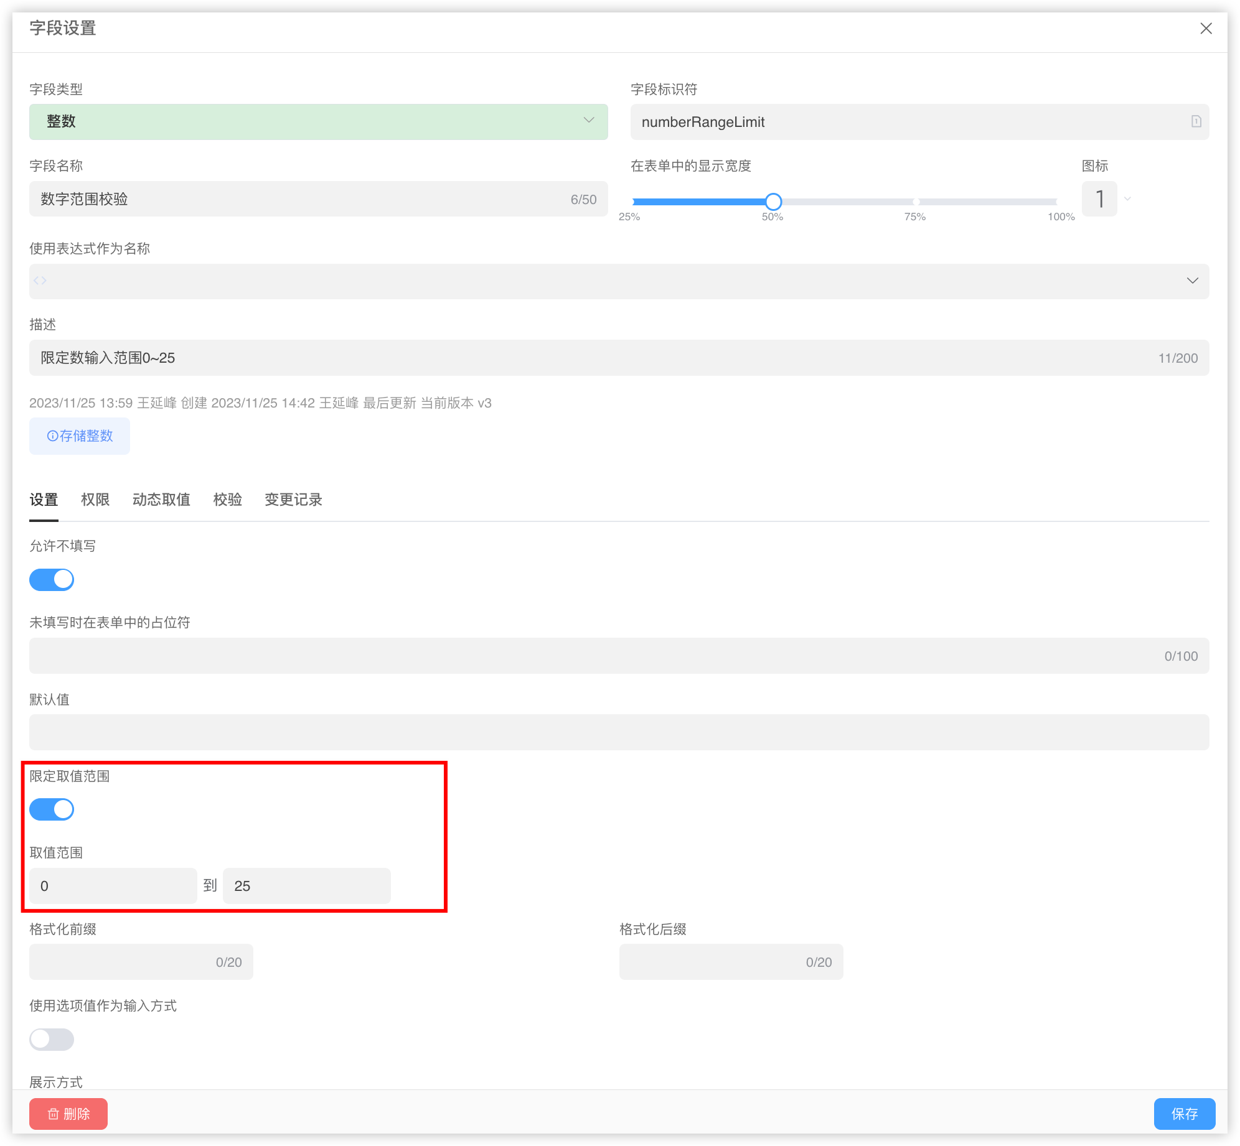Switch to the 变更记录 tab
1240x1146 pixels.
tap(293, 500)
